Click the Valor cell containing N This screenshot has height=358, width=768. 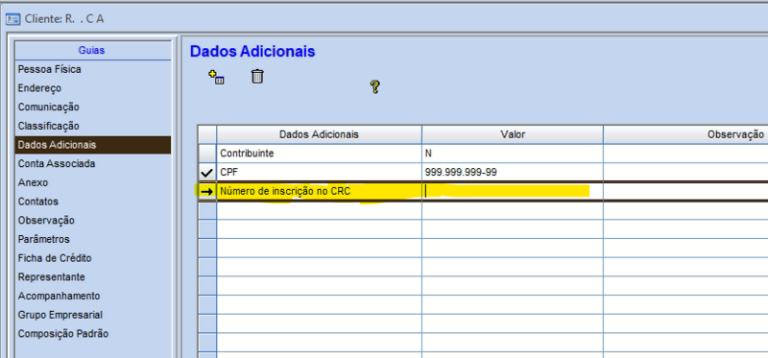(x=513, y=154)
